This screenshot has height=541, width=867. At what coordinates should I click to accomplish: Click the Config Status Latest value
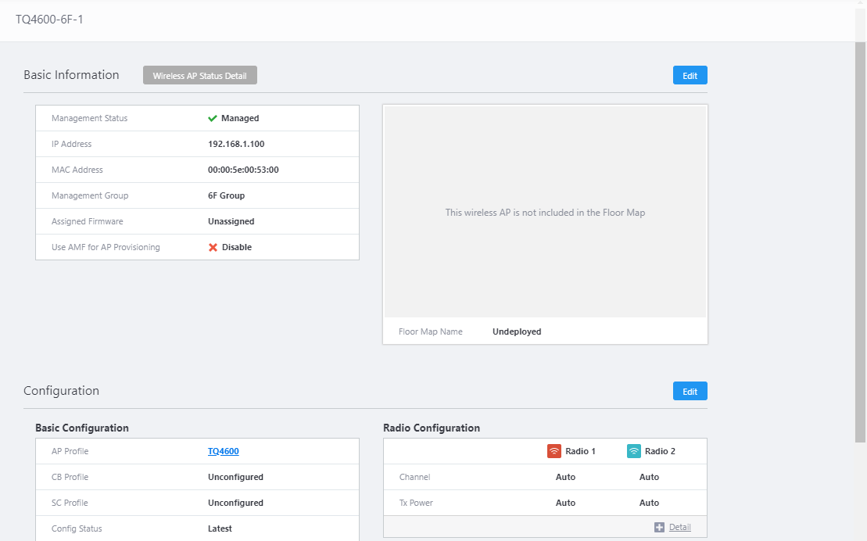[220, 528]
